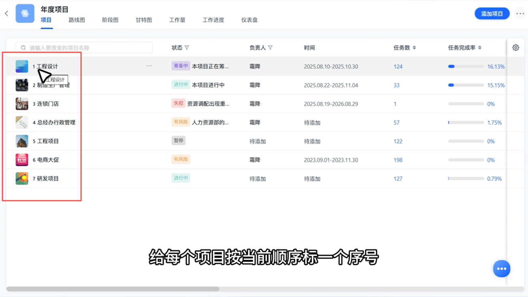Switch to the 工作量 tab
Image resolution: width=528 pixels, height=297 pixels.
click(x=177, y=20)
